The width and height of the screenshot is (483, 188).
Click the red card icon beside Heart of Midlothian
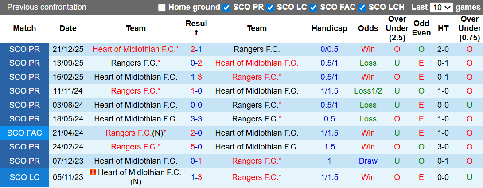point(93,172)
